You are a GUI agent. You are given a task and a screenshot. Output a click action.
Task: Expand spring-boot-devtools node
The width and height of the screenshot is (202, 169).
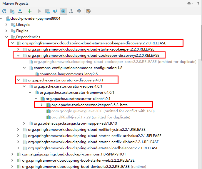tap(12, 167)
